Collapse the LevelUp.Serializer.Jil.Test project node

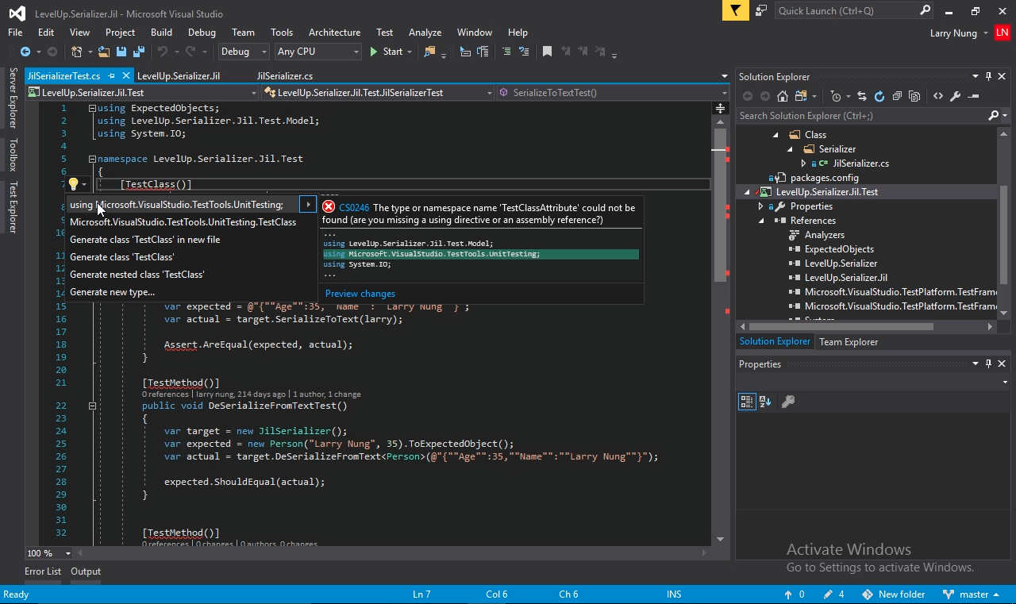click(747, 192)
